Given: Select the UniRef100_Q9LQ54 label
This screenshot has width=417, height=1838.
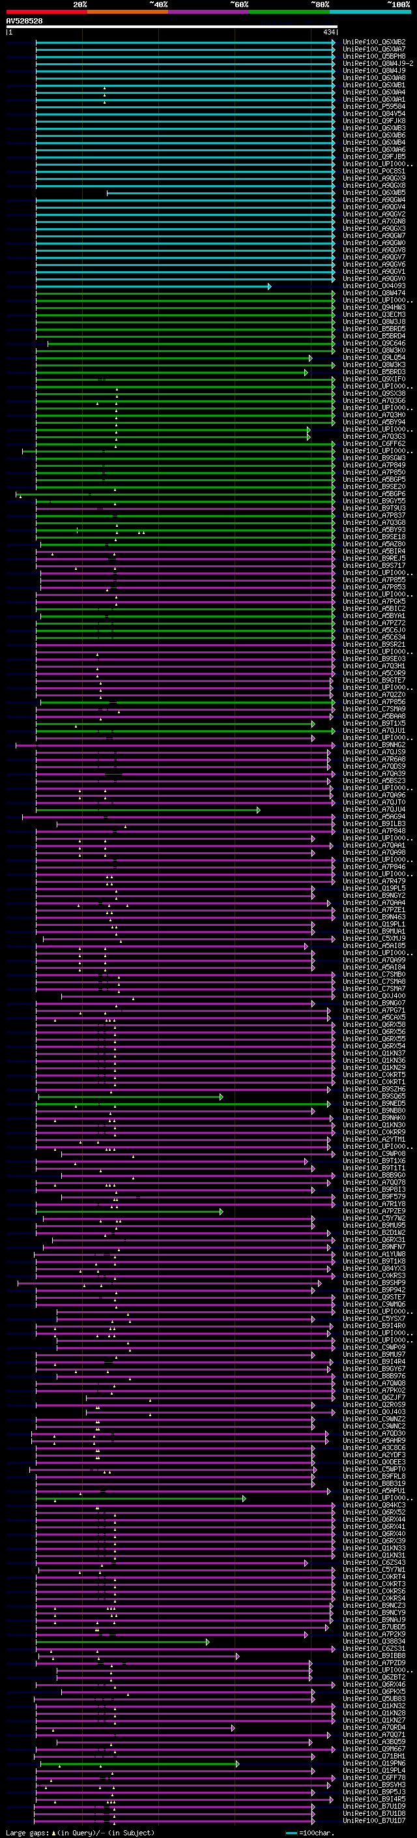Looking at the screenshot, I should (x=374, y=357).
